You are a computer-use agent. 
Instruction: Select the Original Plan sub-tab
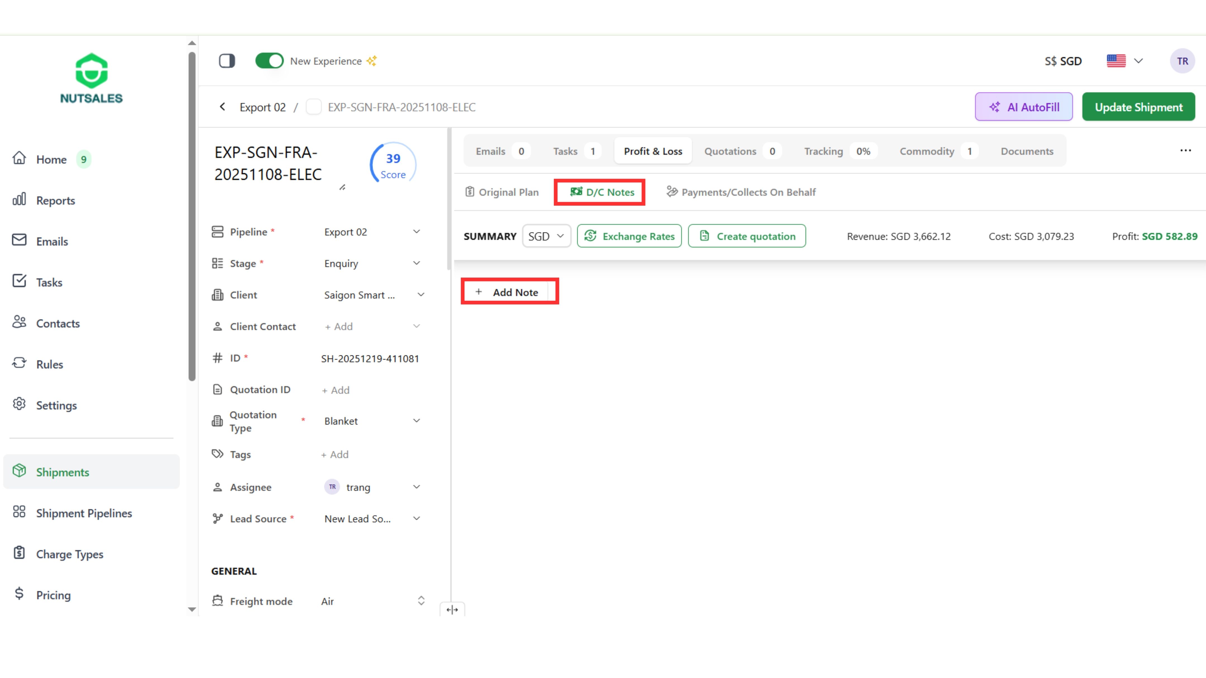pos(502,192)
